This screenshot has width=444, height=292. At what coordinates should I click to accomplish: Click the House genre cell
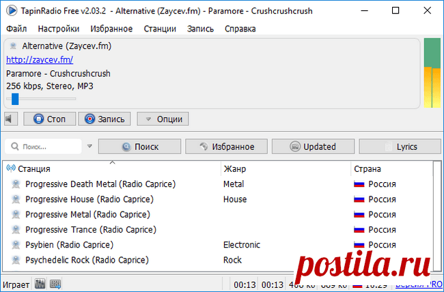[x=235, y=199]
